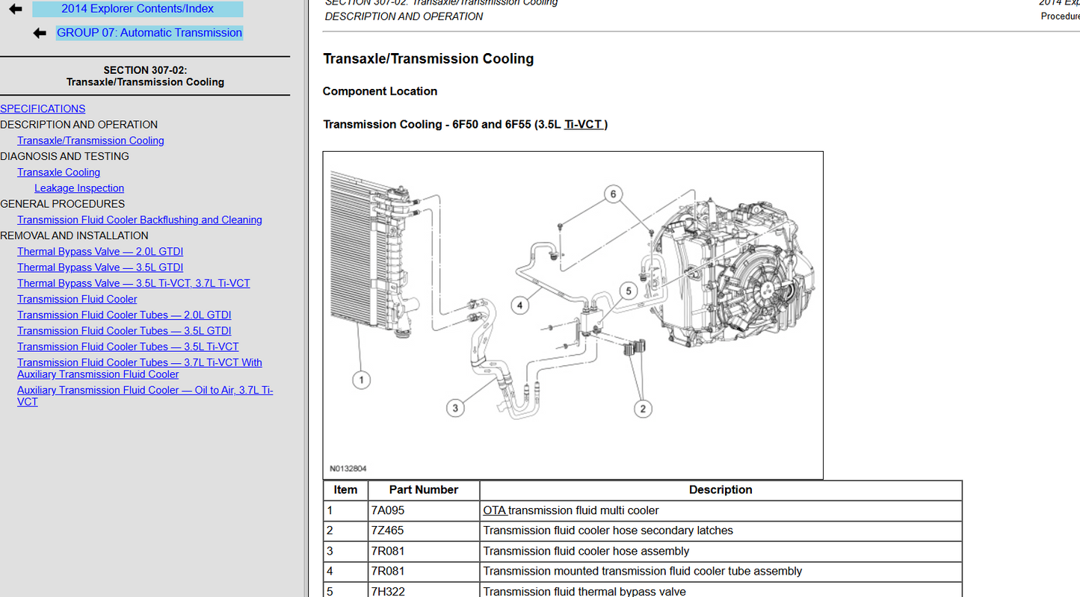The height and width of the screenshot is (597, 1080).
Task: Click part number 7Z465 cell
Action: tap(423, 531)
